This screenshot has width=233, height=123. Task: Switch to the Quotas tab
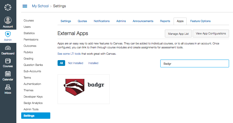82,21
